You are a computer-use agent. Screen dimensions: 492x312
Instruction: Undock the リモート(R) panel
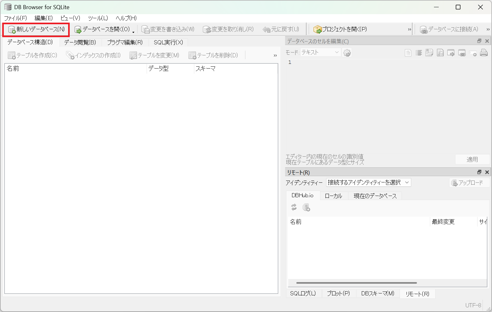click(x=479, y=172)
